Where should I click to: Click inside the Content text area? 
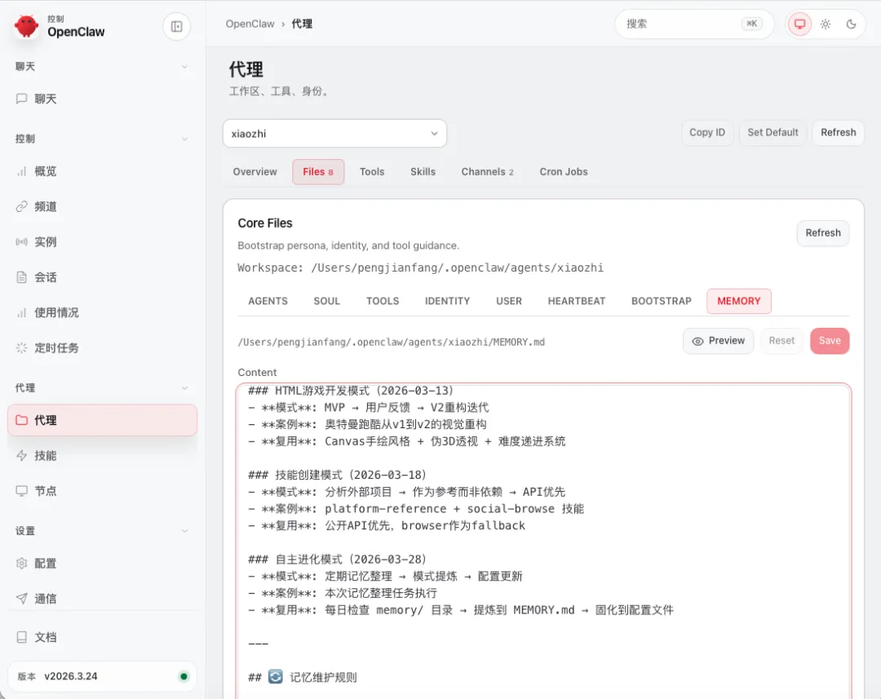(x=544, y=542)
